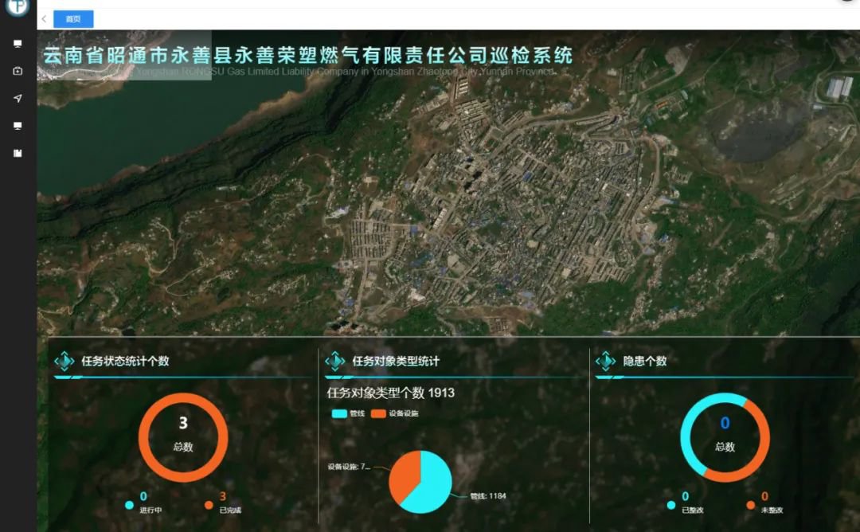
Task: Select the 已整改 cyan legend dot
Action: [x=671, y=505]
